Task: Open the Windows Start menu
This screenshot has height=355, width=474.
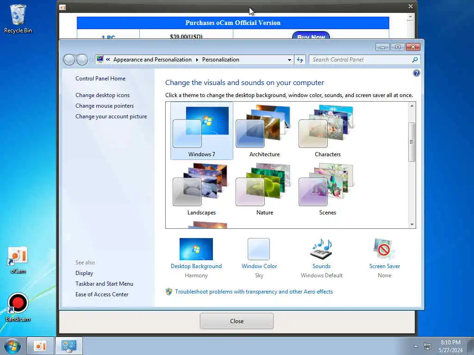Action: 12,346
